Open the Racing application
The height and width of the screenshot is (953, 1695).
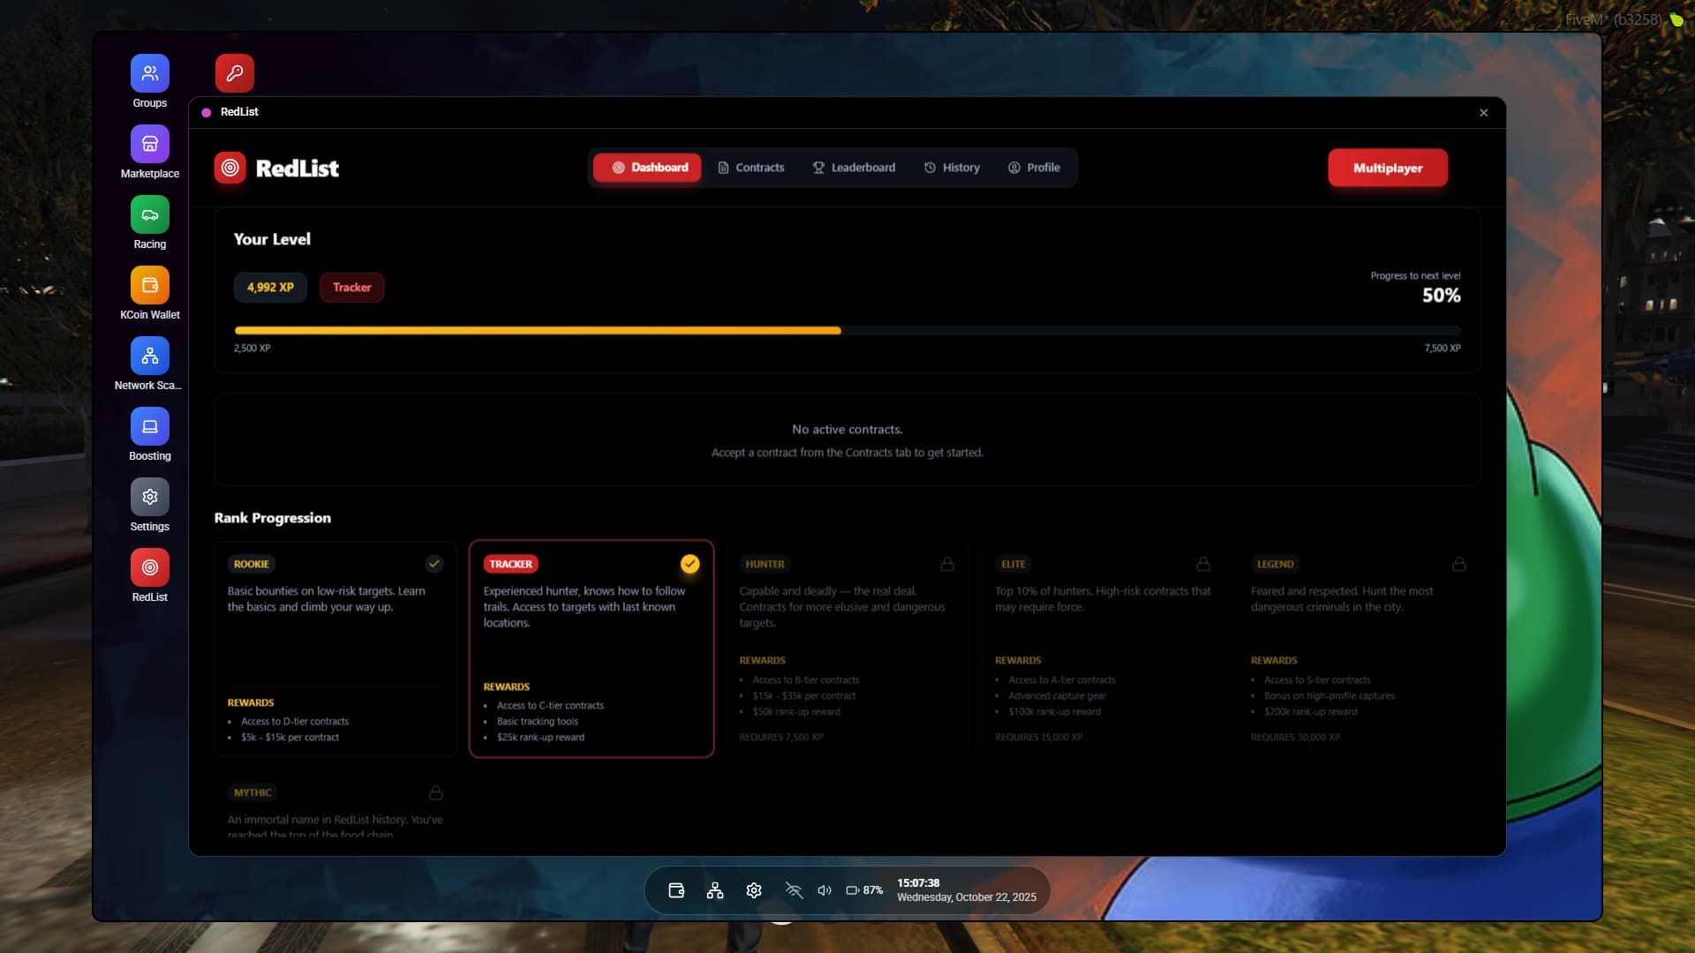(x=149, y=214)
